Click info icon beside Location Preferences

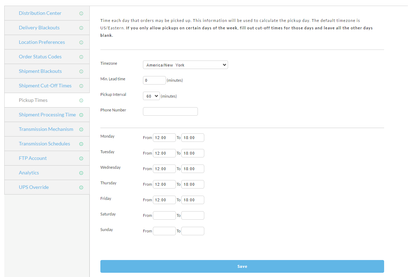click(x=81, y=42)
